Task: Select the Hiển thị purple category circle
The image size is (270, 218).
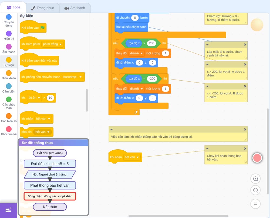Action: pos(9,34)
